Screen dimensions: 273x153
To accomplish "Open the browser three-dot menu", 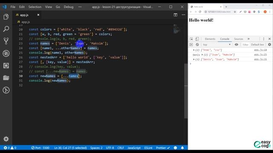I will pos(270,12).
